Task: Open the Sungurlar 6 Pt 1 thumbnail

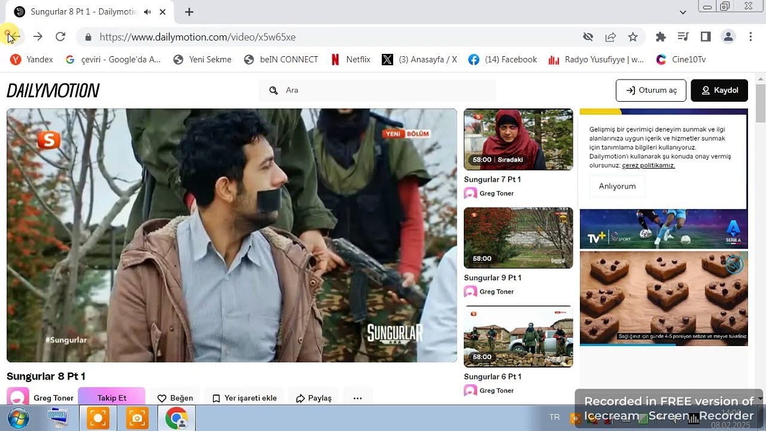Action: [x=518, y=336]
